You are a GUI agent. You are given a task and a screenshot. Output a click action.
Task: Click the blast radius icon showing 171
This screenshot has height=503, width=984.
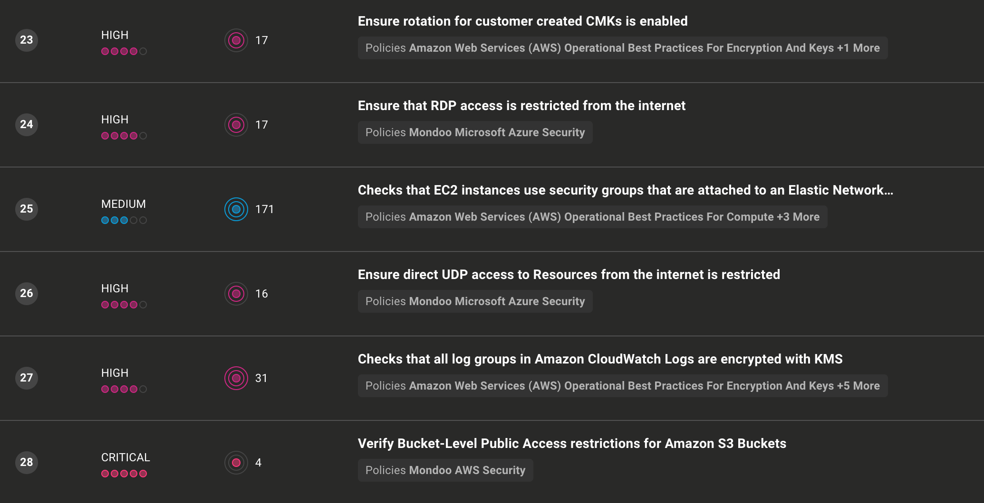(x=236, y=209)
